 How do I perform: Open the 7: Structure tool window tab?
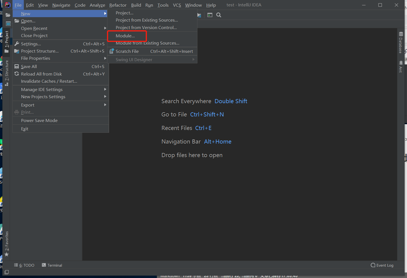(7, 73)
